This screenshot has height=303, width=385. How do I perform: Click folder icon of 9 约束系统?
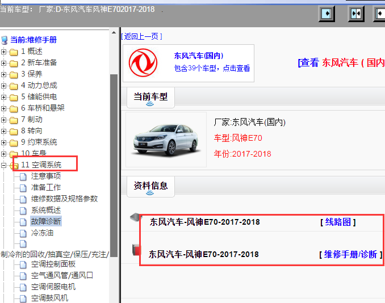pyautogui.click(x=14, y=142)
